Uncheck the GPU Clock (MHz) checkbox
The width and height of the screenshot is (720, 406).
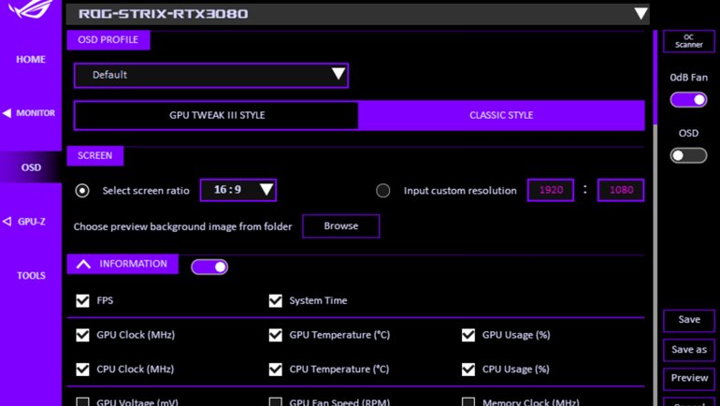click(82, 335)
